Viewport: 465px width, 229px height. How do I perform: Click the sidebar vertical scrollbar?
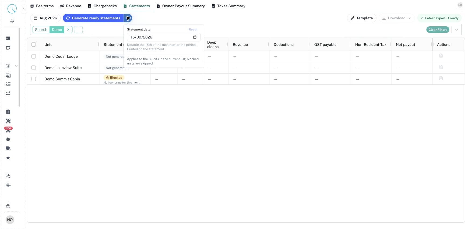[x=19, y=67]
